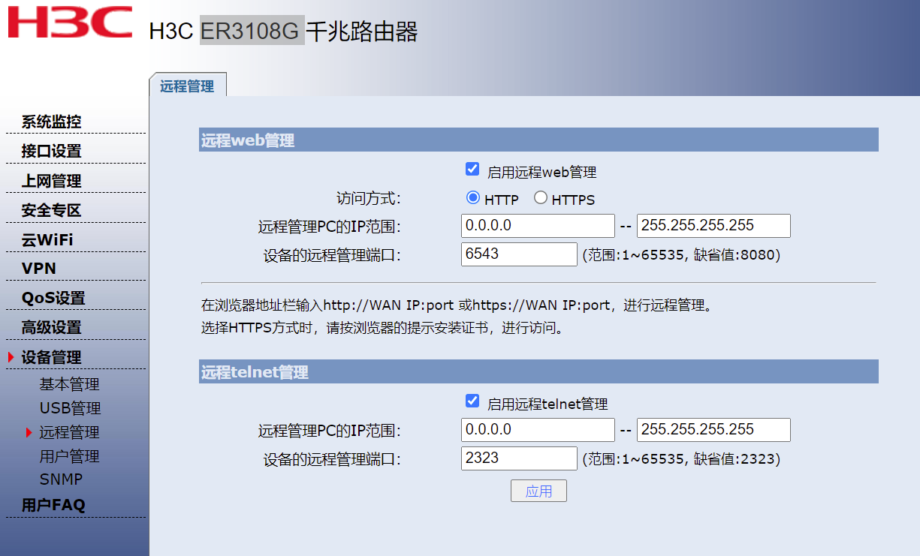Open the 用户FAQ menu
The width and height of the screenshot is (920, 556).
click(x=53, y=505)
